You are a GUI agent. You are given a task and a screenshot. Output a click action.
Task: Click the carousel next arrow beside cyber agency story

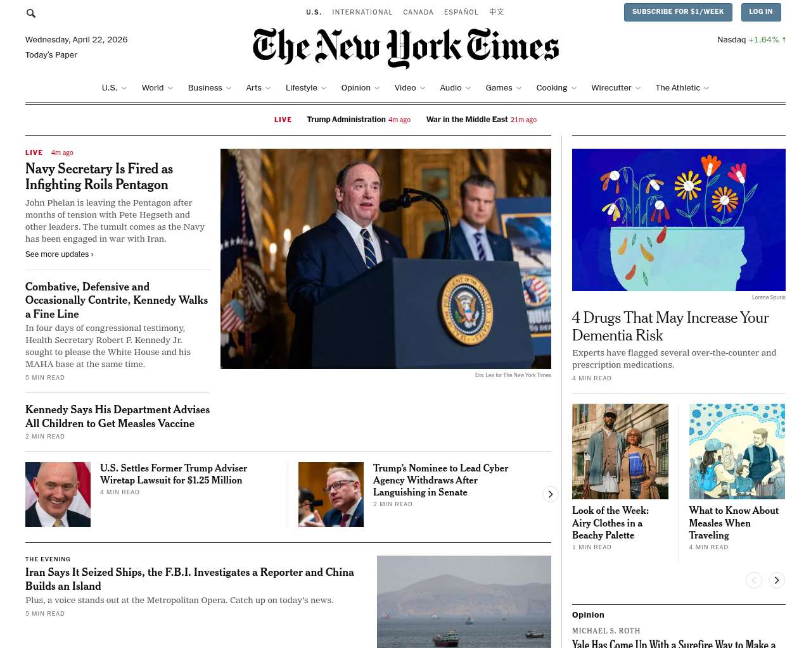(551, 494)
